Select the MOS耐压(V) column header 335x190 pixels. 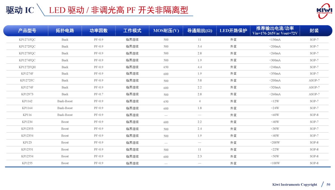[166, 31]
